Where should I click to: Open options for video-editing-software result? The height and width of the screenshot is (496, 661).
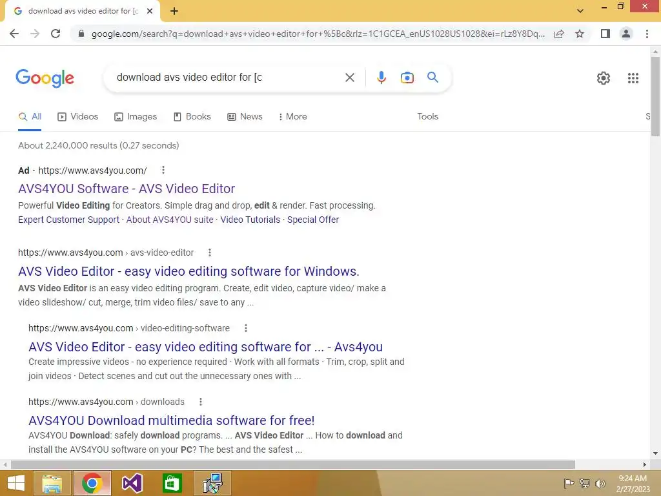point(246,327)
